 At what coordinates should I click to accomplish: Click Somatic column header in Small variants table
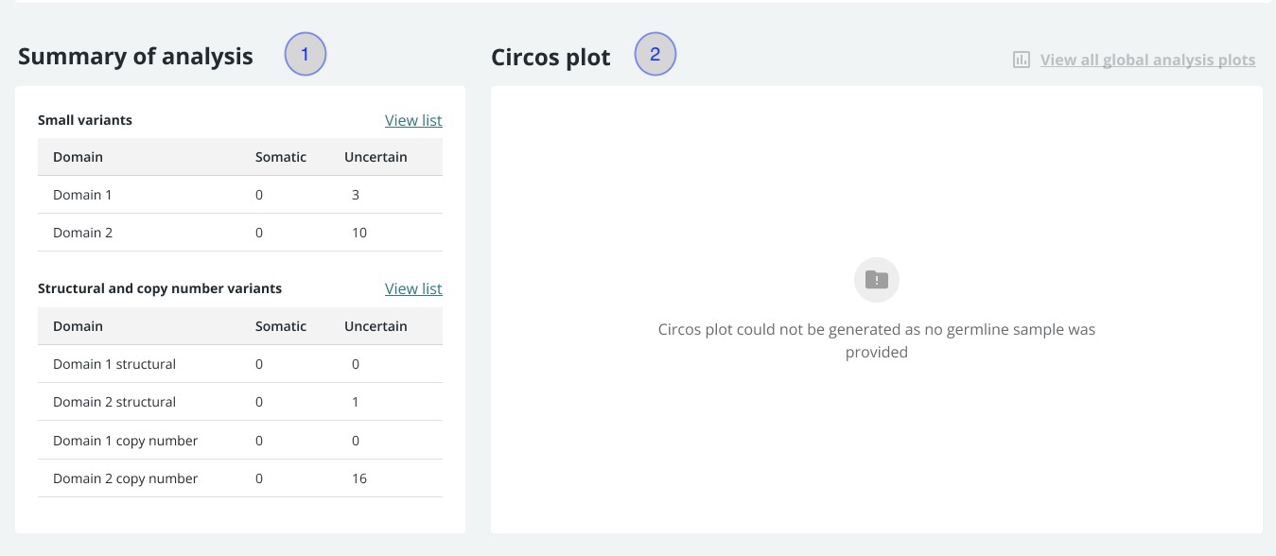[x=281, y=157]
